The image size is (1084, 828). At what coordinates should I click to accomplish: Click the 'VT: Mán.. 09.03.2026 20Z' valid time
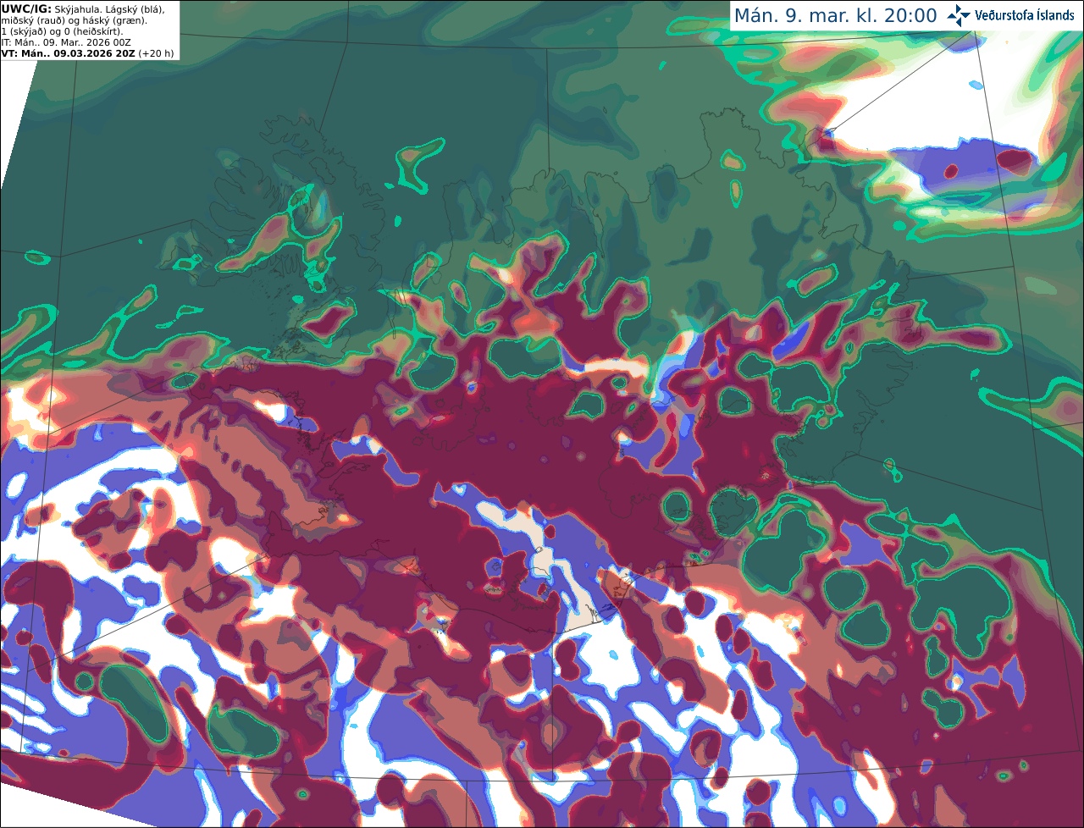[68, 53]
